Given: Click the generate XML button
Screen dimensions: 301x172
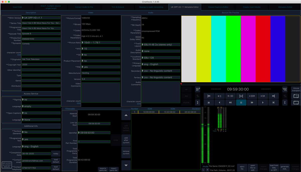Looking at the screenshot, I should tap(285, 168).
